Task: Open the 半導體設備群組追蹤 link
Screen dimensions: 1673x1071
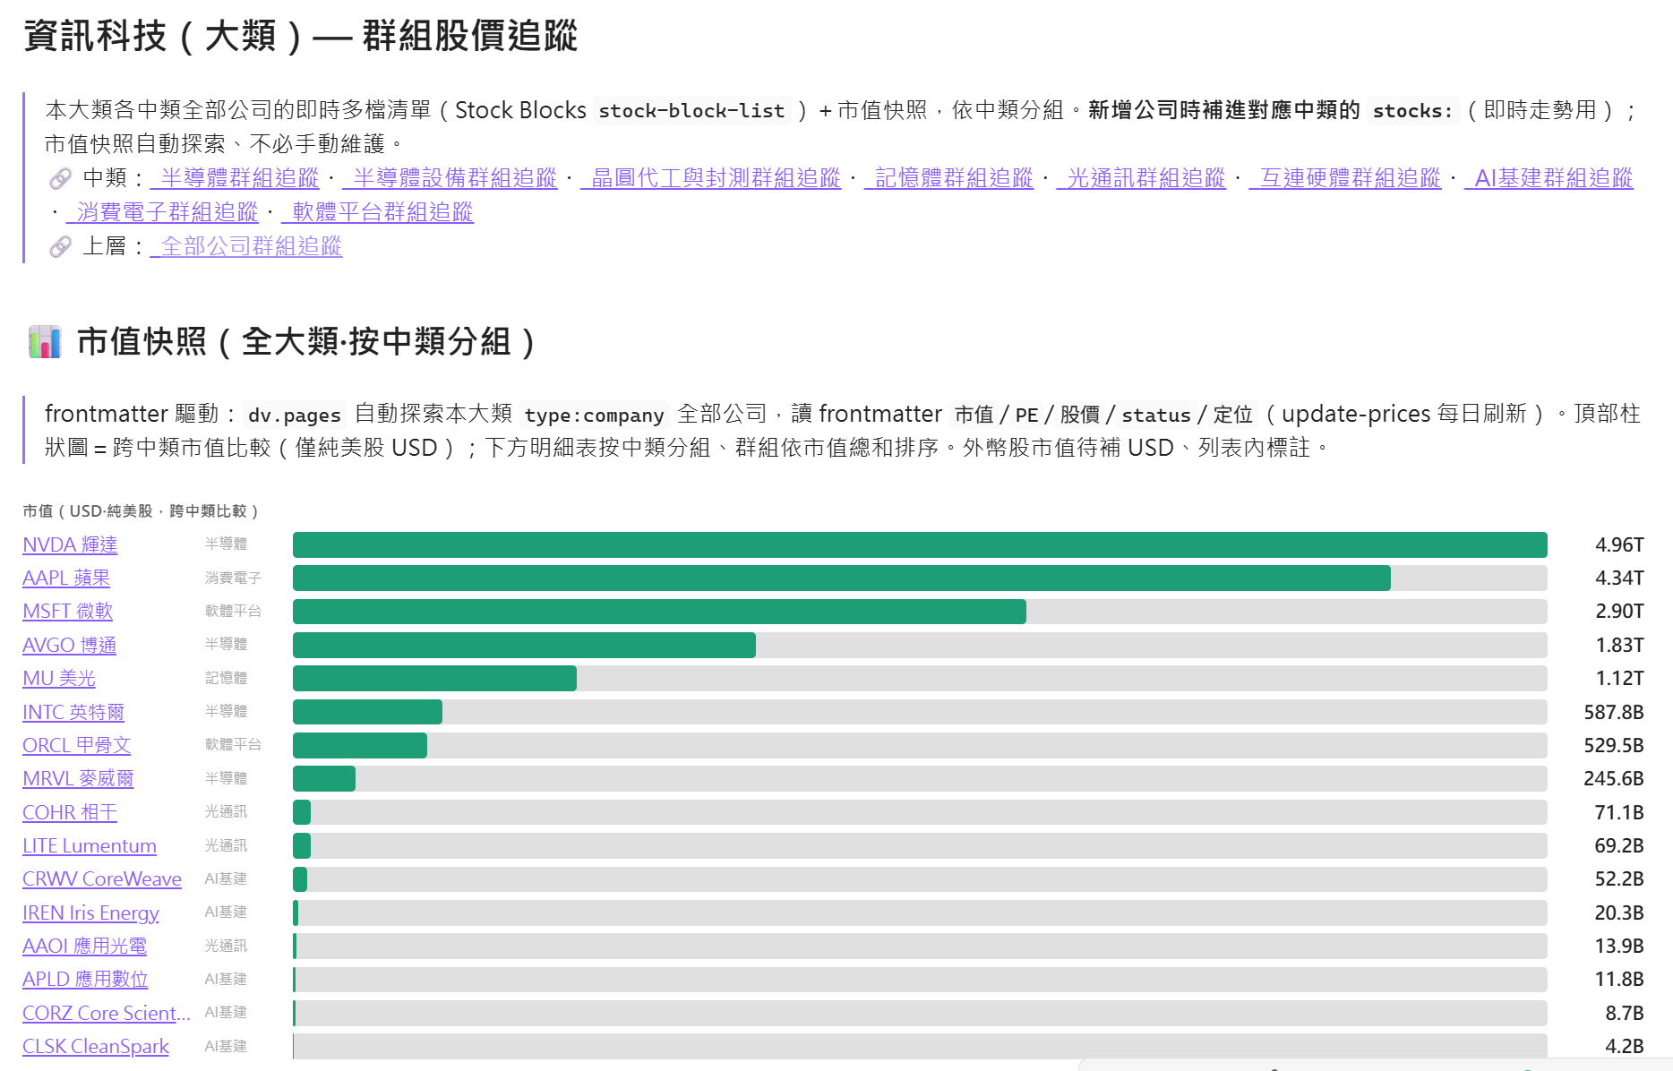Action: pos(450,178)
